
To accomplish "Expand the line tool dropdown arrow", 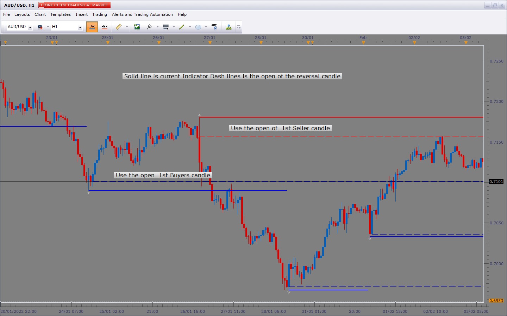I will click(190, 27).
